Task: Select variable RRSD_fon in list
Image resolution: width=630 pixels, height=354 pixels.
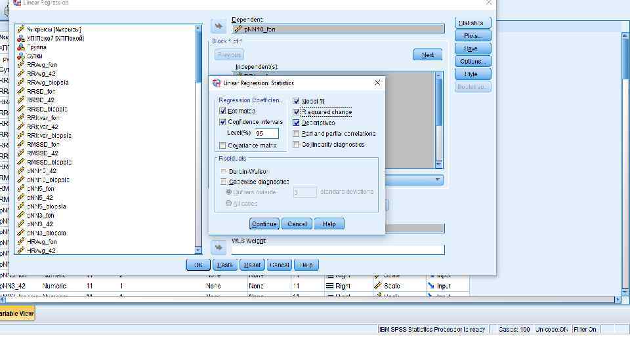Action: click(41, 92)
